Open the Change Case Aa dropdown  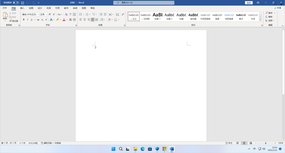[x=60, y=14]
